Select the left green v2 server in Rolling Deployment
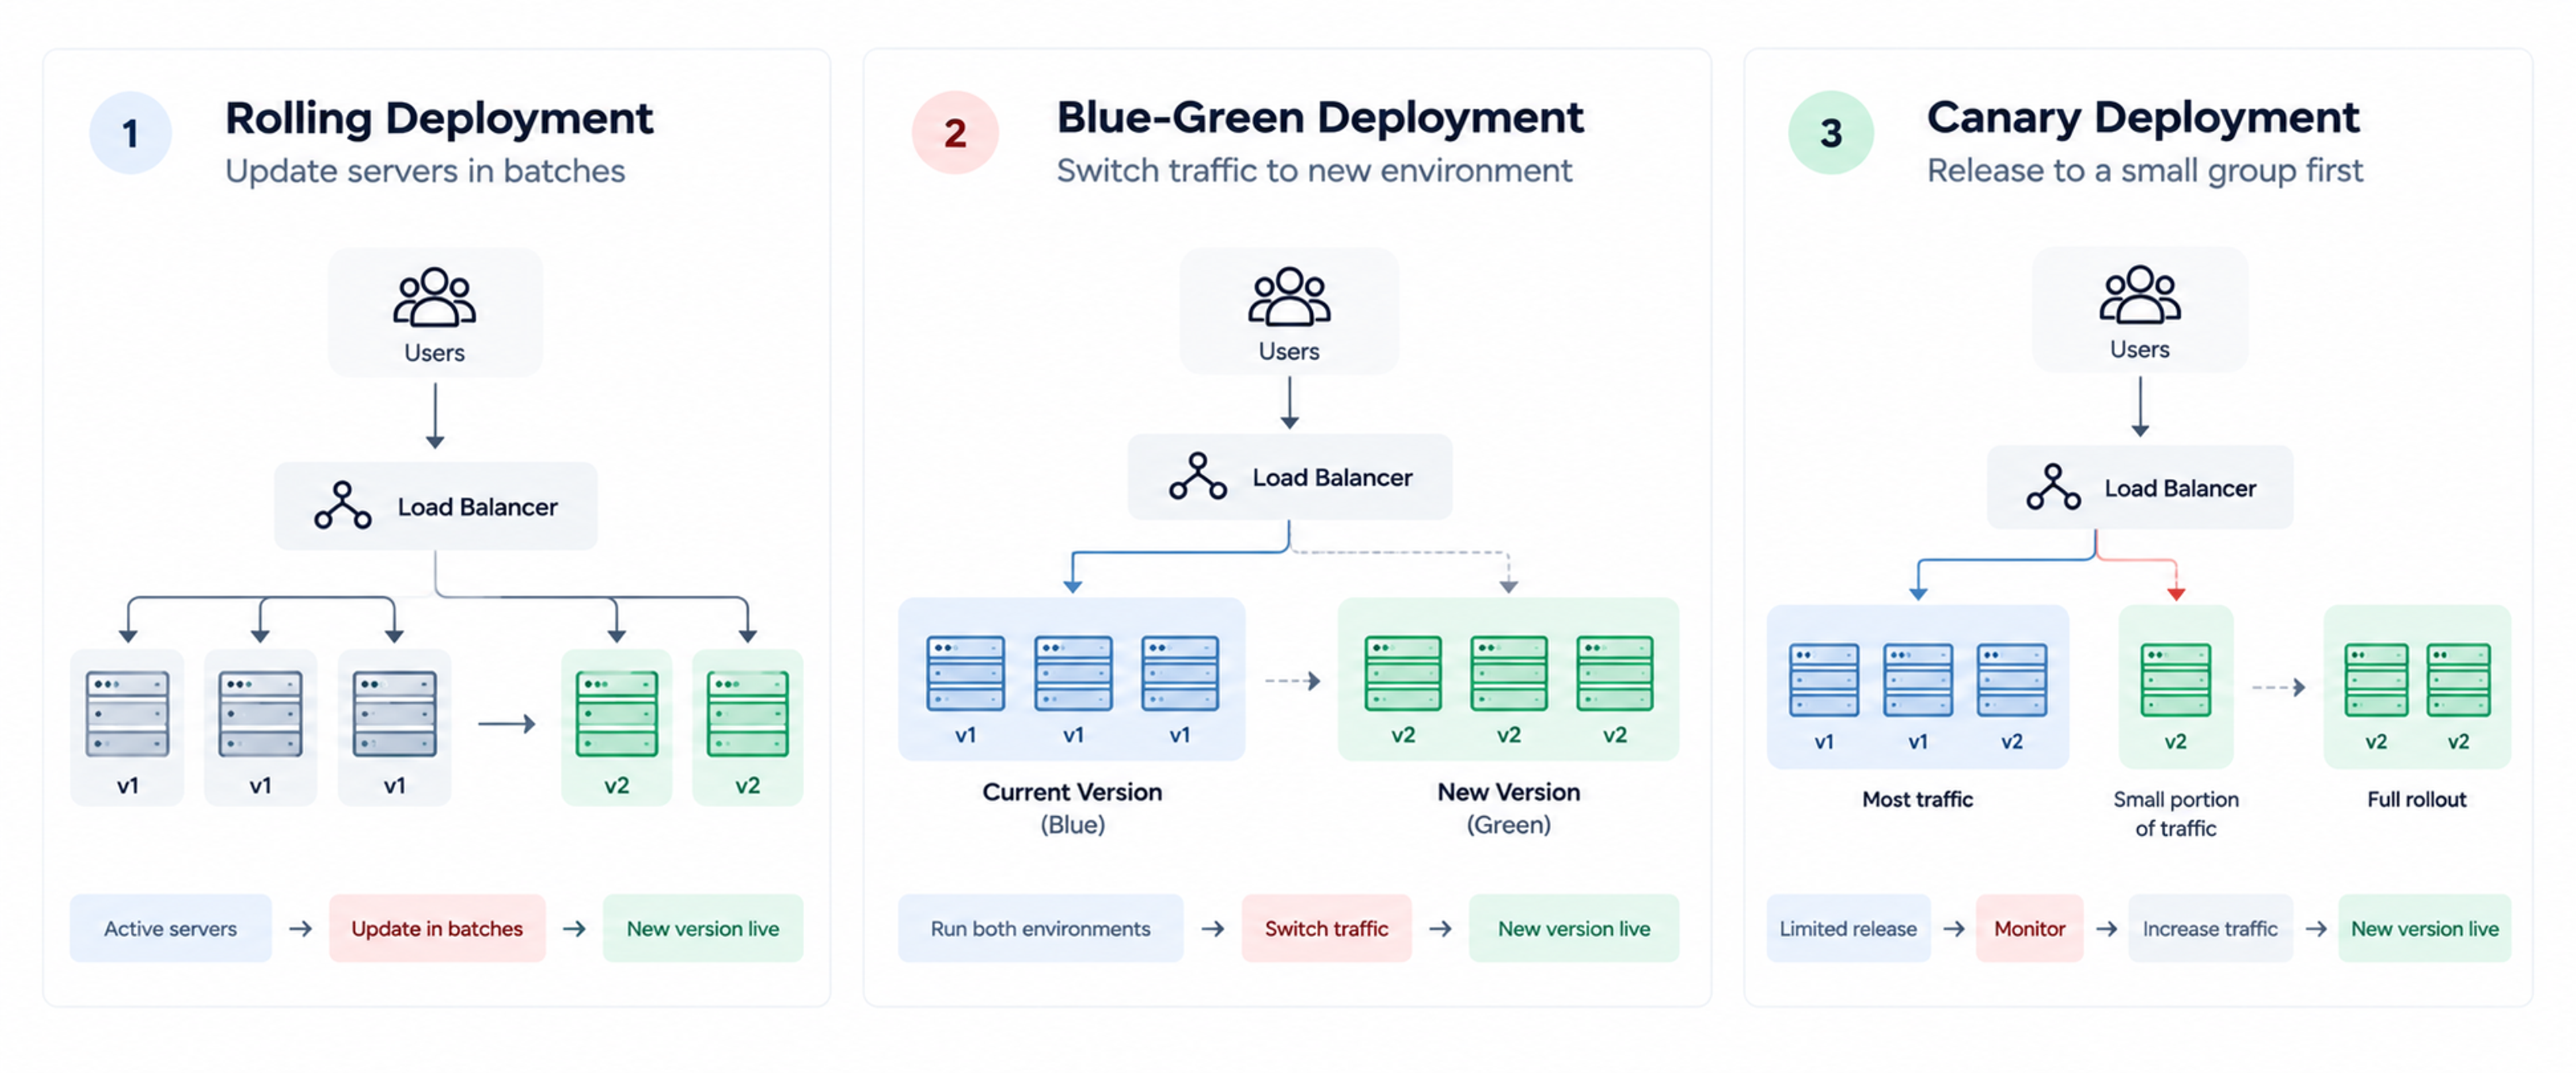The height and width of the screenshot is (1073, 2576). click(x=617, y=713)
